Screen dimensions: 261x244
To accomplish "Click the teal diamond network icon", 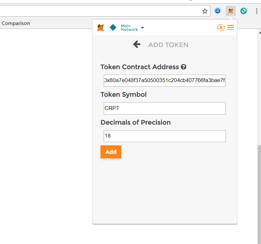I will [x=113, y=28].
